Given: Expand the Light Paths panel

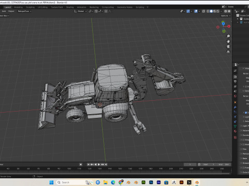Looking at the screenshot, I should coord(241,126).
